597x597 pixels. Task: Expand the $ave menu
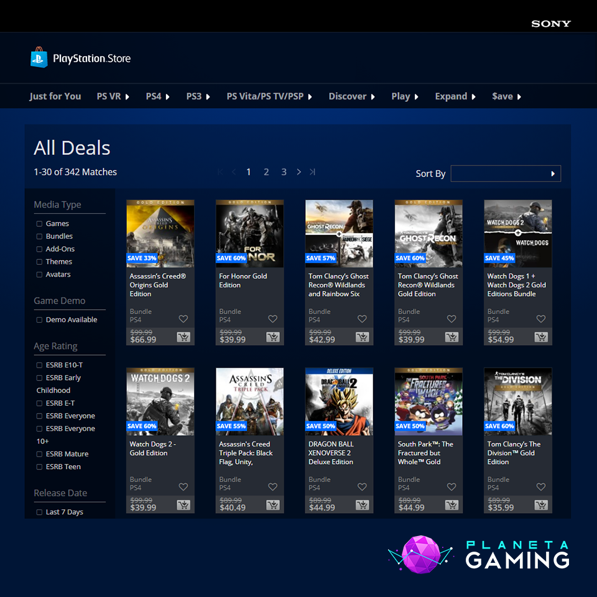[506, 96]
